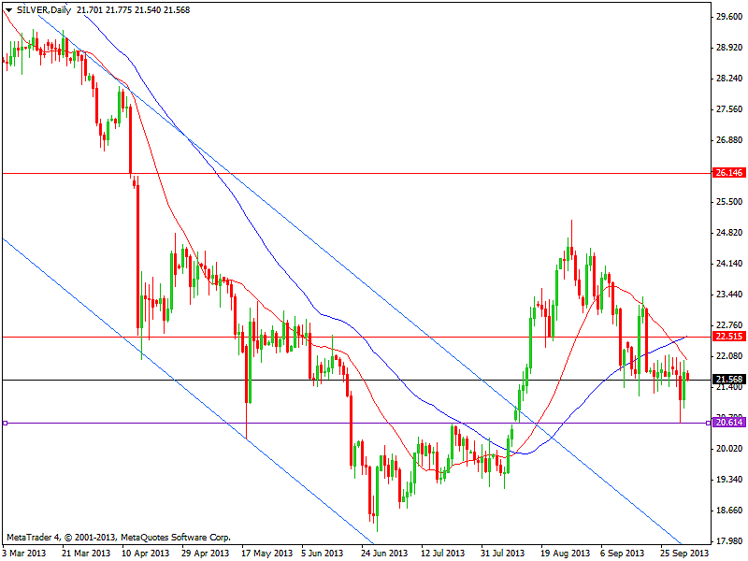
Task: Open the dropdown arrow beside SILVER,Daily
Action: [8, 9]
